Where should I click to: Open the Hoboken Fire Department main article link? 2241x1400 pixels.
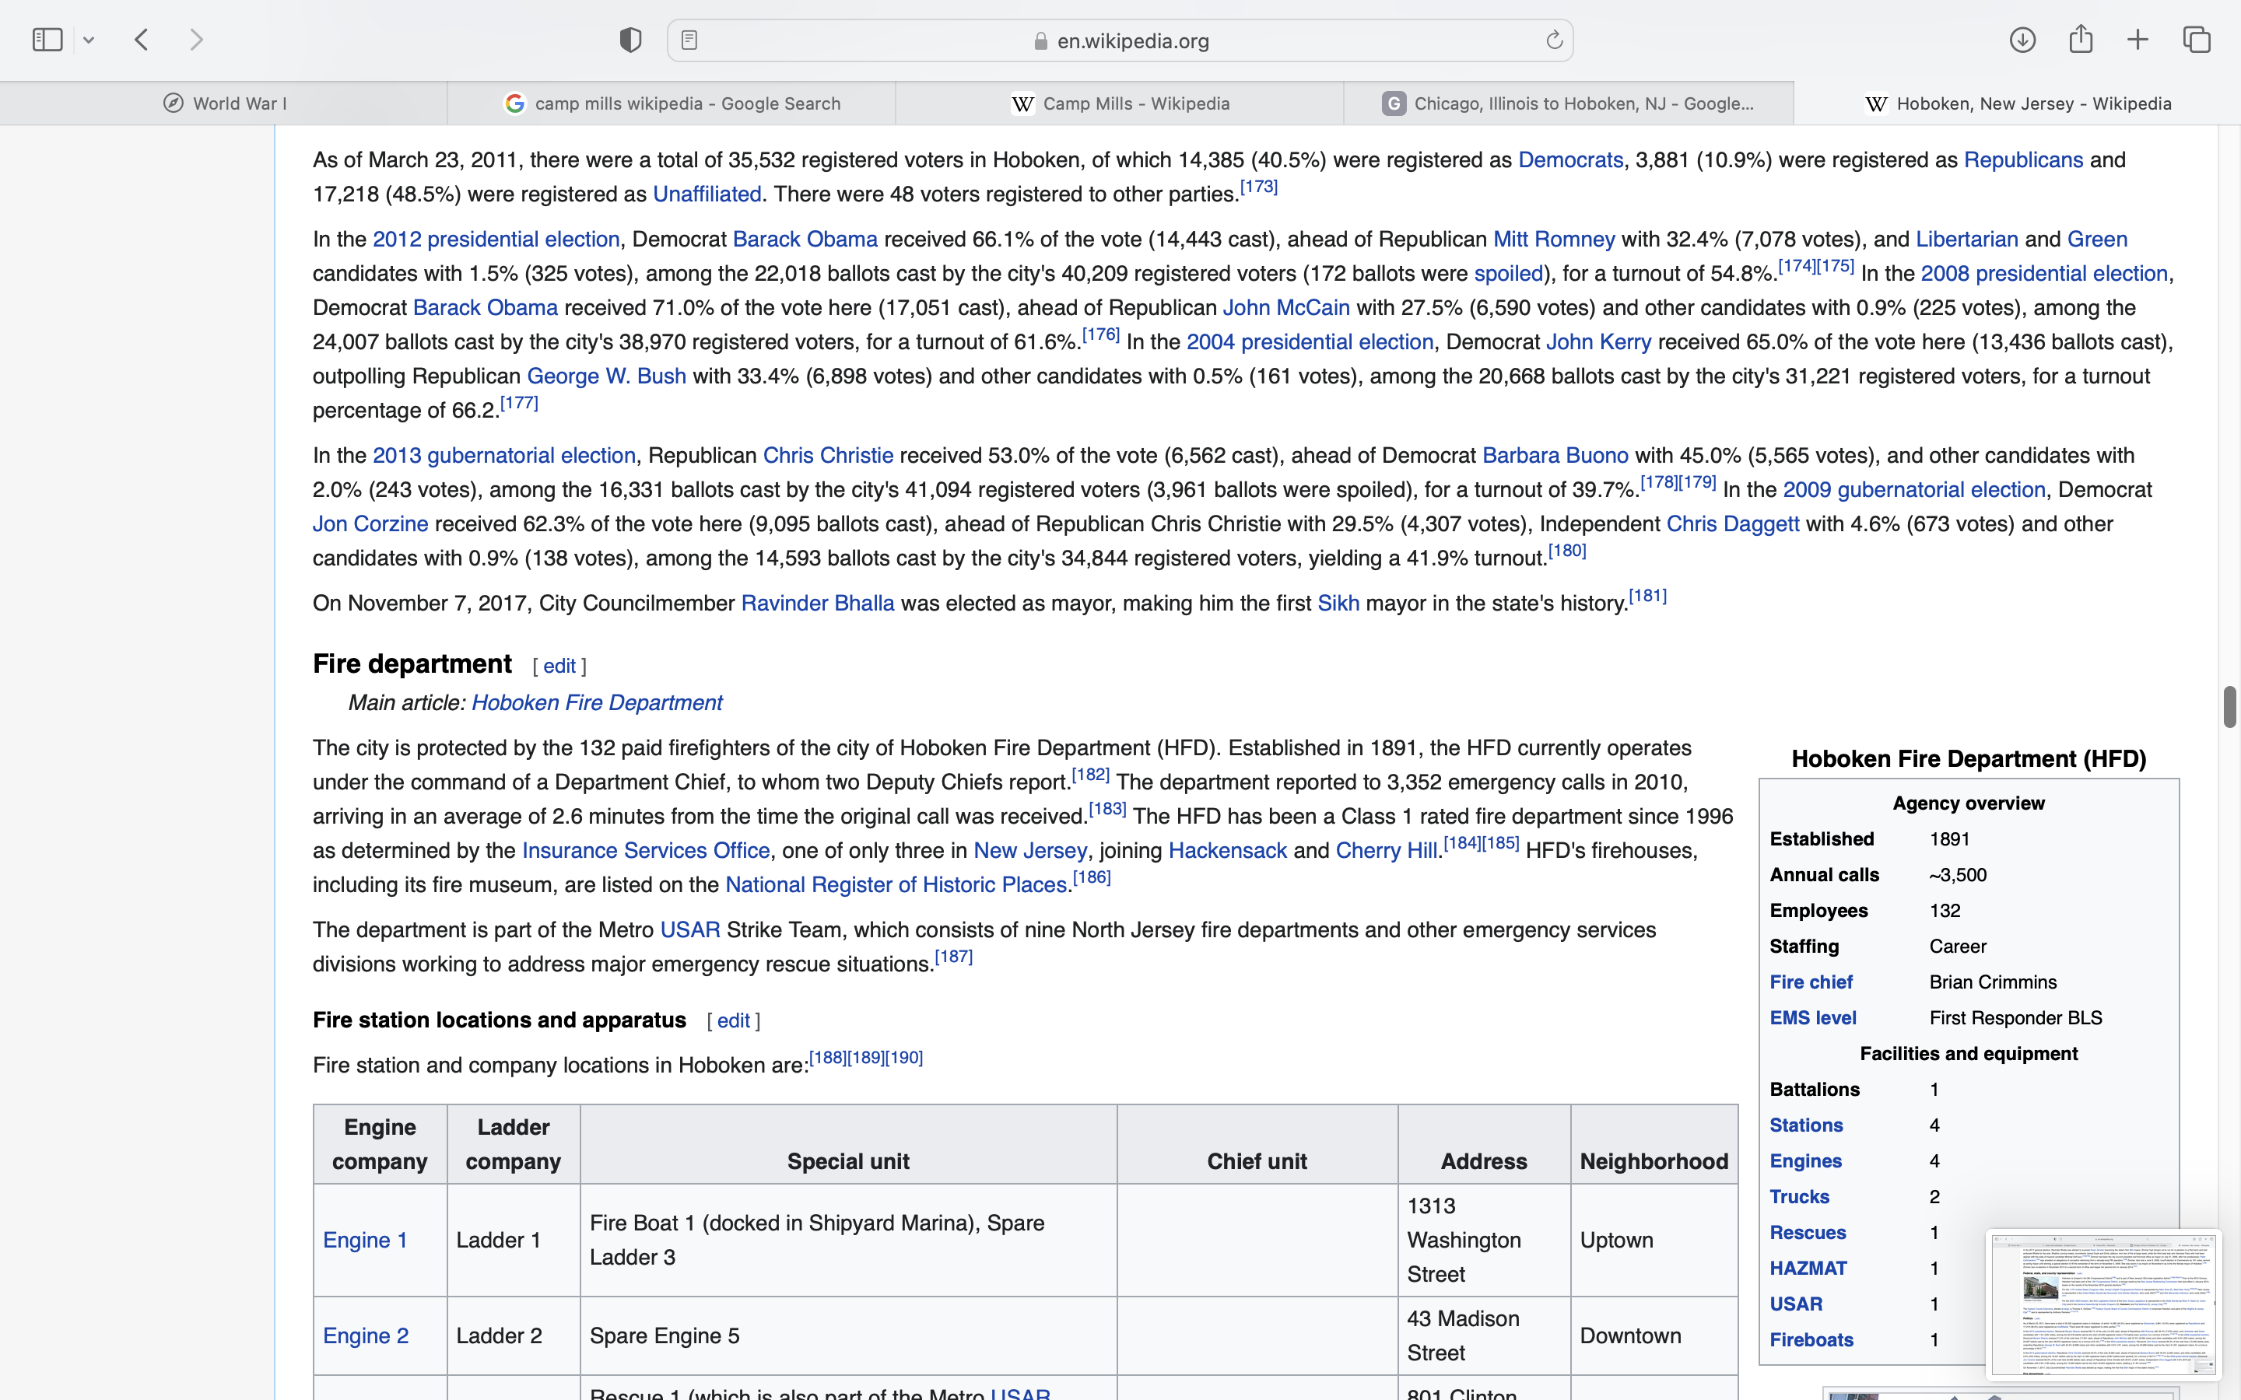[x=596, y=703]
